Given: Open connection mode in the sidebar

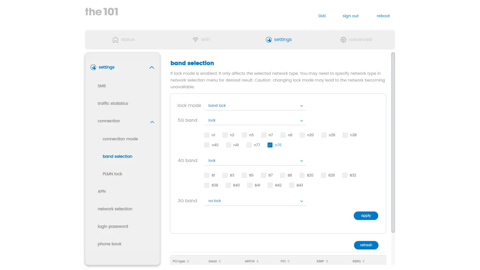Looking at the screenshot, I should tap(120, 139).
